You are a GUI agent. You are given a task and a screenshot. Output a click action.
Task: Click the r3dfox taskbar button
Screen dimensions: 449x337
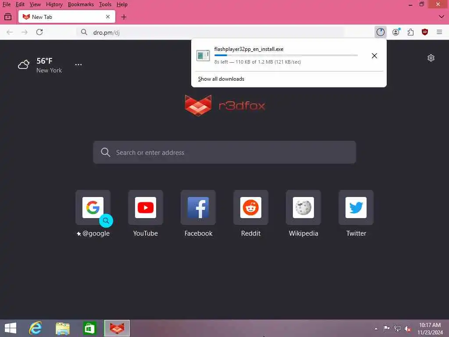pos(117,328)
